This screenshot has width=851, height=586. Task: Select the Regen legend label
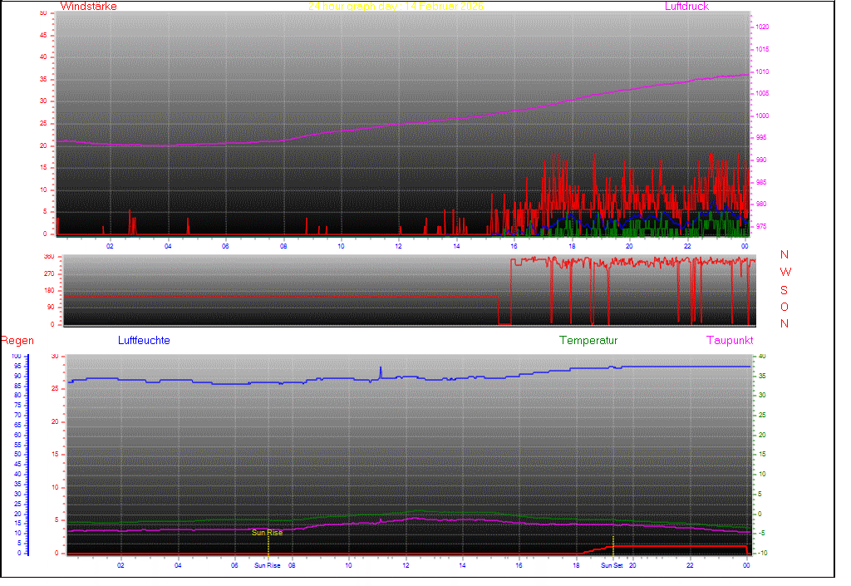tap(17, 341)
